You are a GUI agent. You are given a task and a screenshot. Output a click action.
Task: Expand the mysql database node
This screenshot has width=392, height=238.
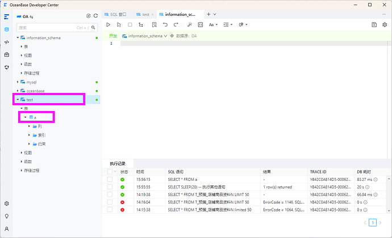coord(18,82)
